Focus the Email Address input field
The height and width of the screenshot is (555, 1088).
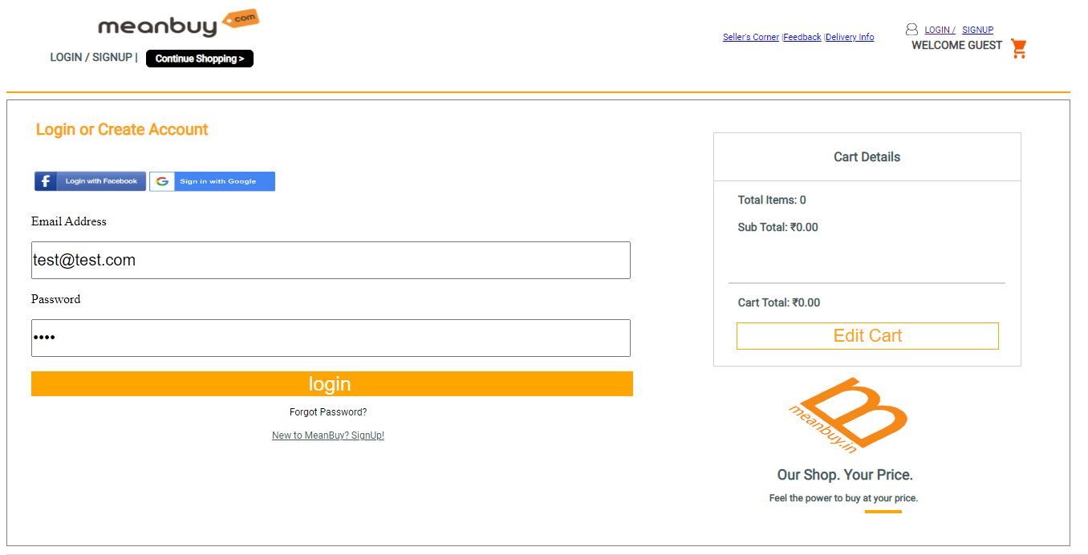(x=331, y=260)
